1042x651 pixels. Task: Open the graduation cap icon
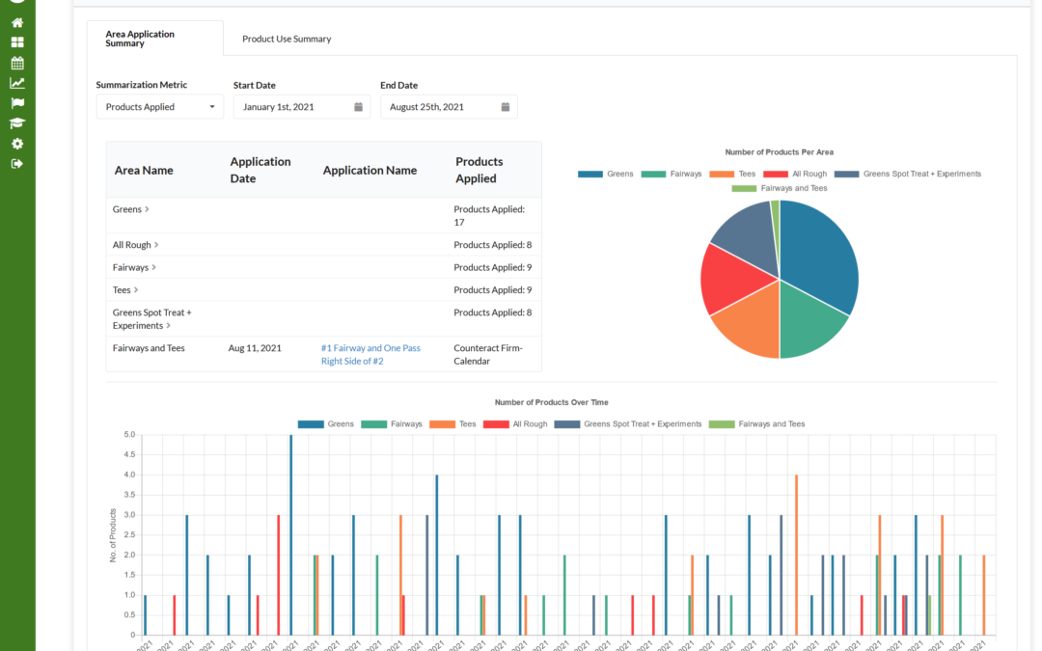(x=17, y=123)
